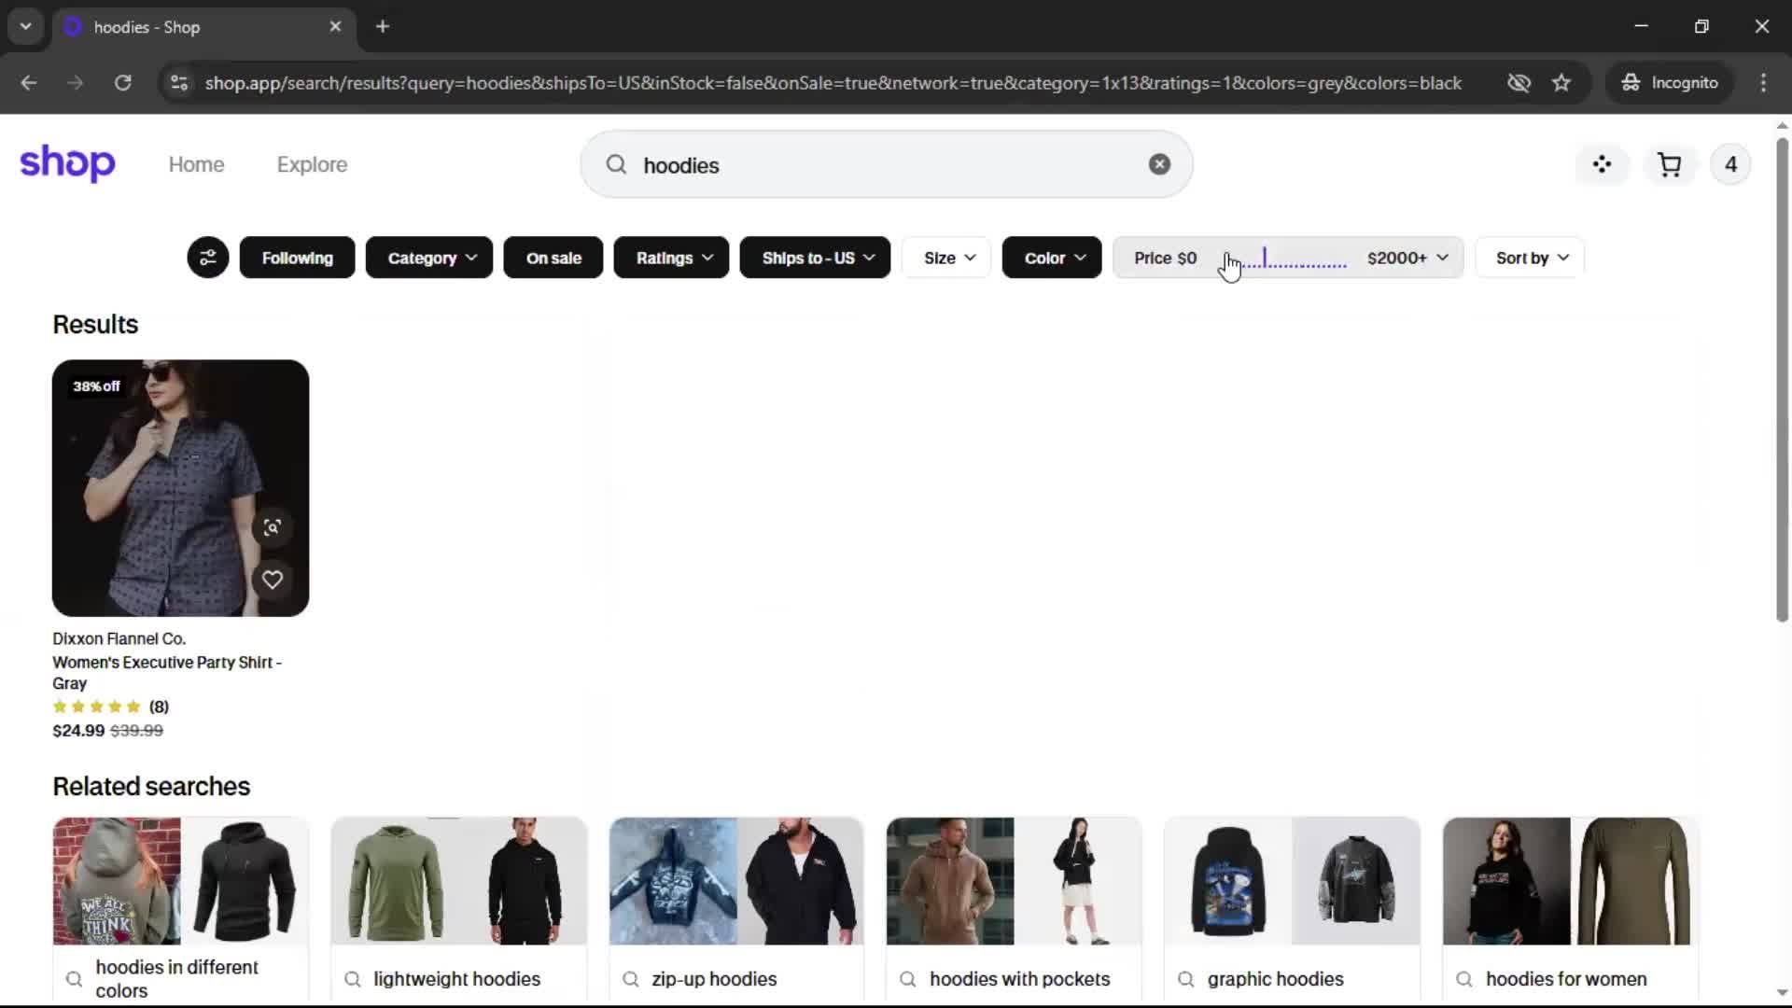
Task: Expand the Category filter dropdown
Action: (429, 258)
